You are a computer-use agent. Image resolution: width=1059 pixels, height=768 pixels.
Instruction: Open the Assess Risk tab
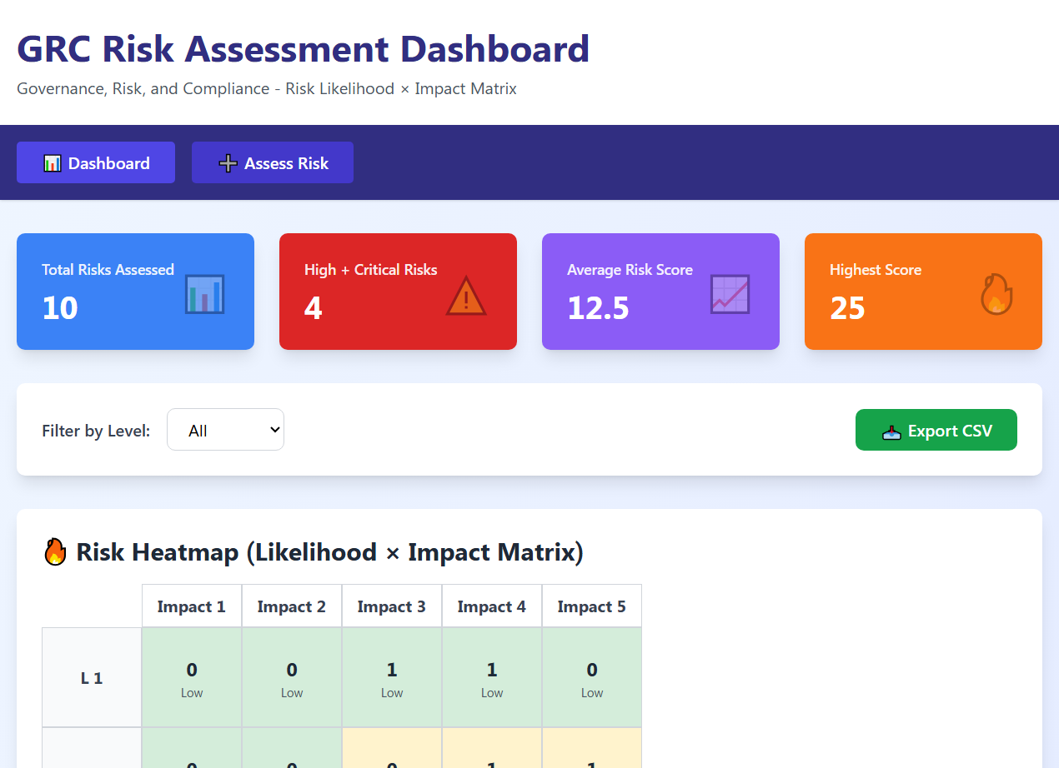point(273,162)
